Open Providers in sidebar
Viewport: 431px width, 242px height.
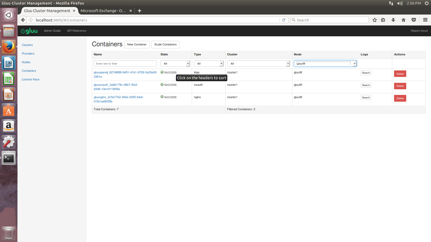[x=28, y=54]
